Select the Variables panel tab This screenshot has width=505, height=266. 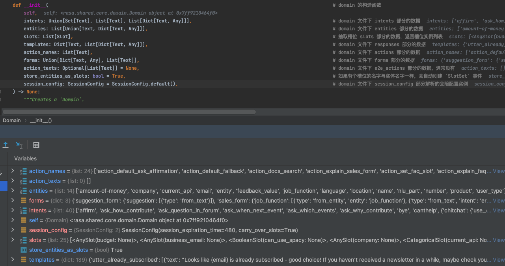pyautogui.click(x=25, y=158)
